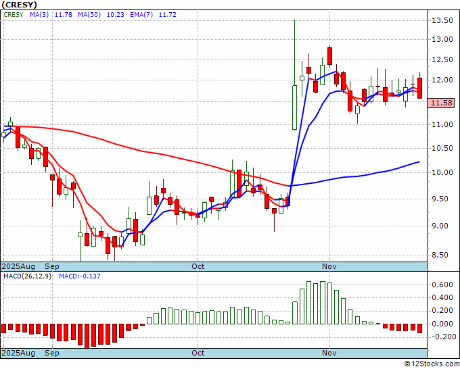Click the -0.200 MACD axis label
Screen dimensions: 460x369
(x=442, y=337)
